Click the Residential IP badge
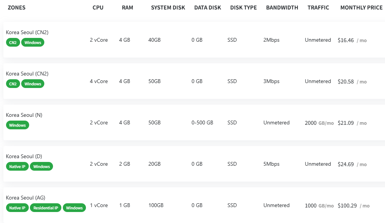 click(x=45, y=208)
